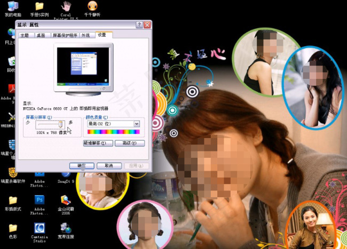Click the greyed 应用(A) button

[x=136, y=166]
